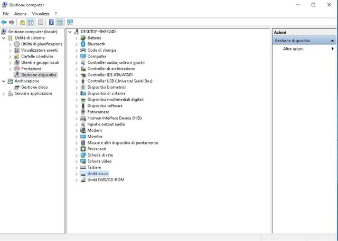The height and width of the screenshot is (241, 338).
Task: Toggle the show/hide console tree icon
Action: click(x=31, y=22)
